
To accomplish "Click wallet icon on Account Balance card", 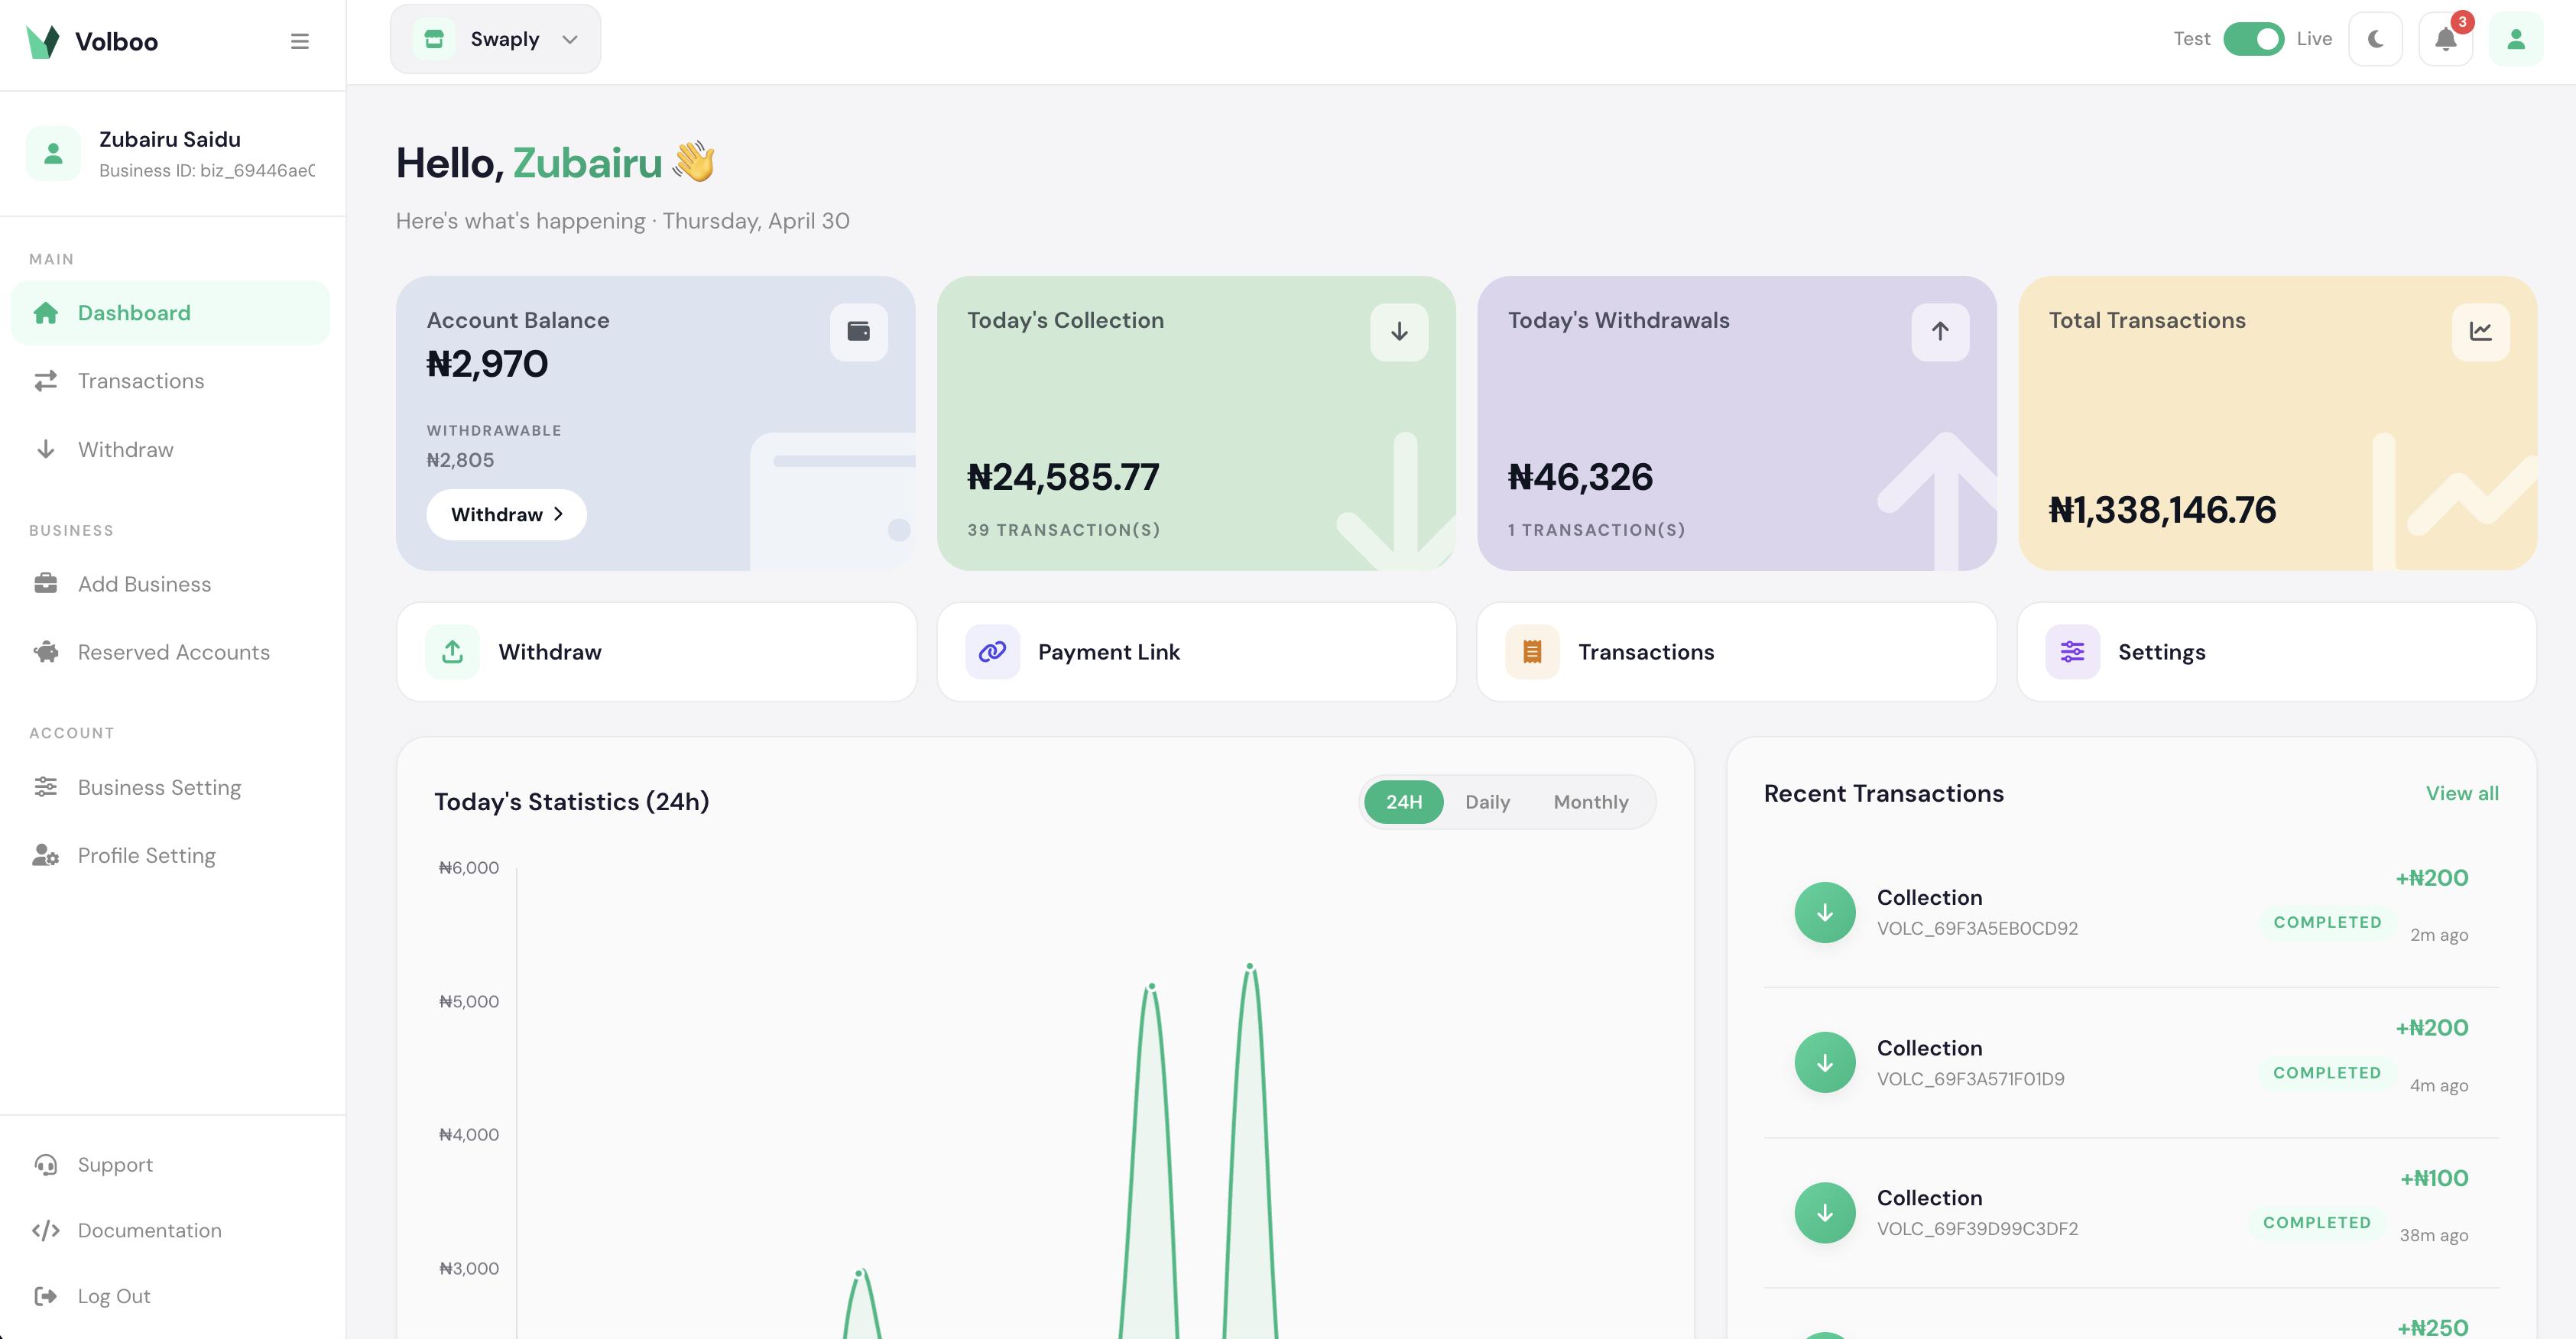I will tap(859, 332).
